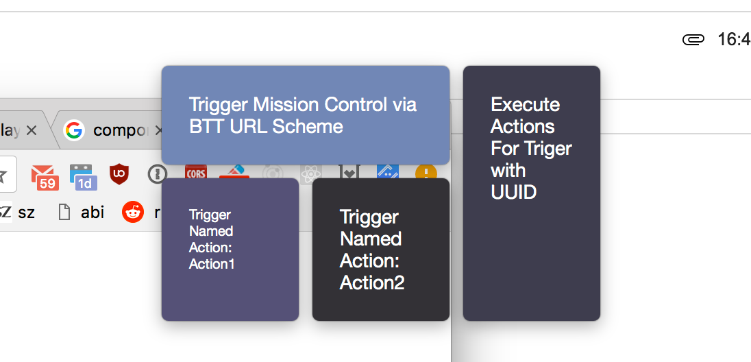Click the menu bar clock

coord(734,40)
